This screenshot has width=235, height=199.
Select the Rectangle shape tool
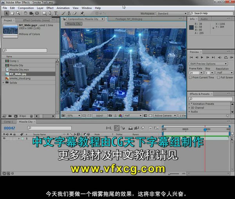pos(44,13)
